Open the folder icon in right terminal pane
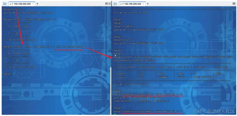 115,4
